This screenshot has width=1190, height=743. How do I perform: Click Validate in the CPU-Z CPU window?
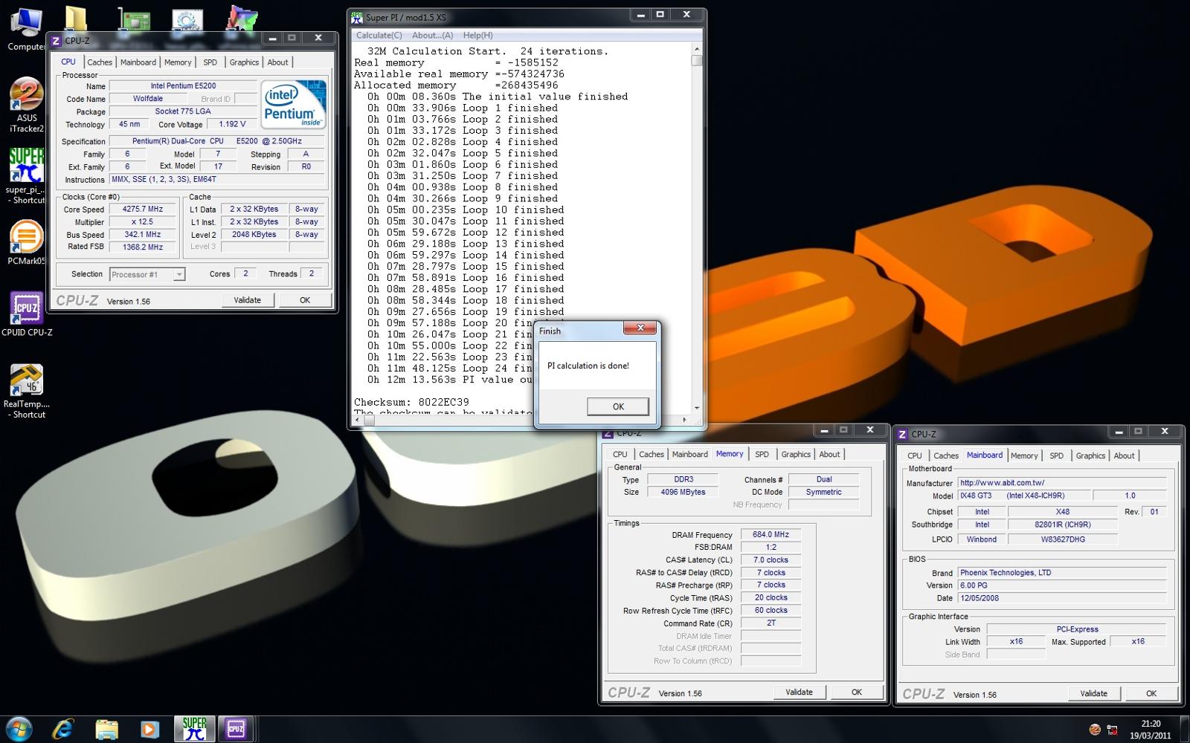248,300
